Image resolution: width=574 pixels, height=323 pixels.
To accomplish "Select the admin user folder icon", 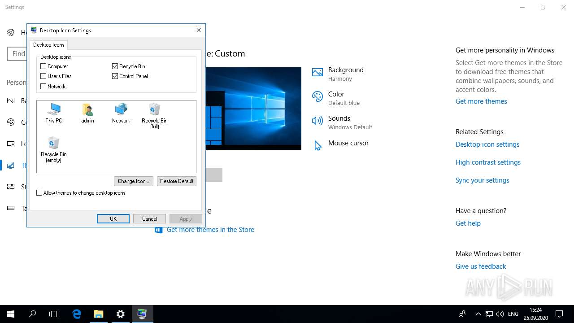I will pos(87,113).
